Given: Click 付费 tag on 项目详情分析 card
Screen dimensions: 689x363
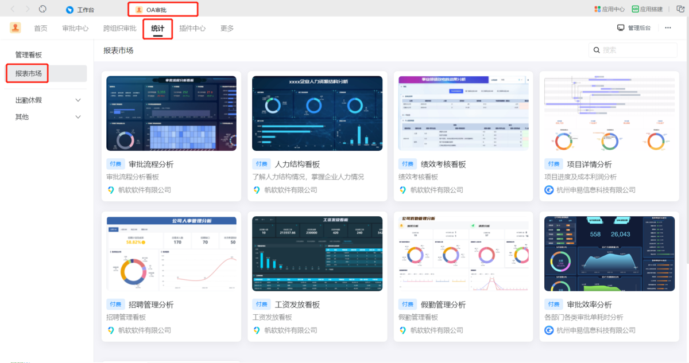Looking at the screenshot, I should click(554, 164).
